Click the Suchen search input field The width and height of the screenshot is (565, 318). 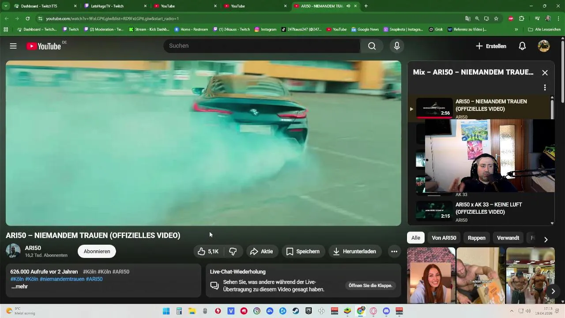coord(262,46)
